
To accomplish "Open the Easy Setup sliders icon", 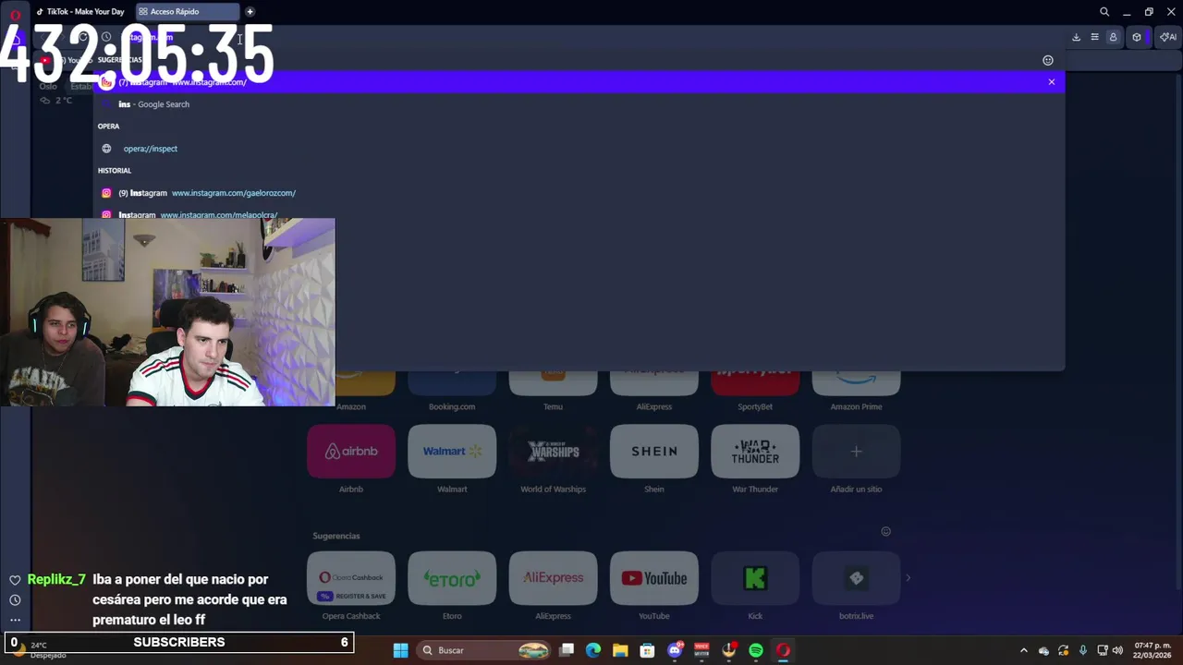I will click(1094, 37).
